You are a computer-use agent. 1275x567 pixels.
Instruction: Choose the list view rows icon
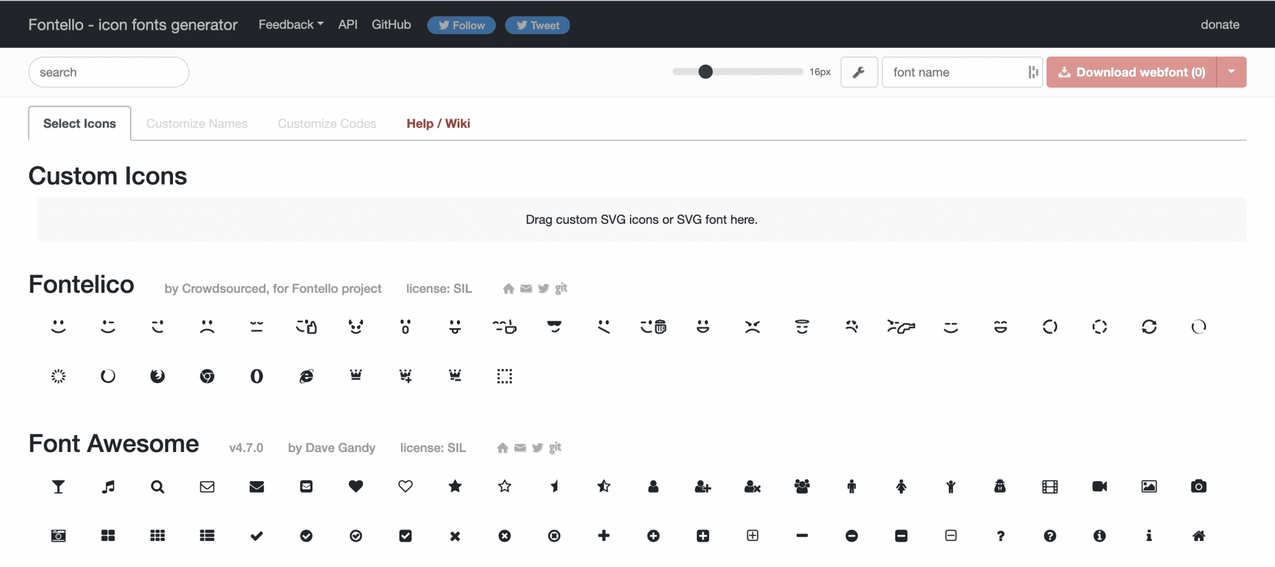click(x=207, y=535)
